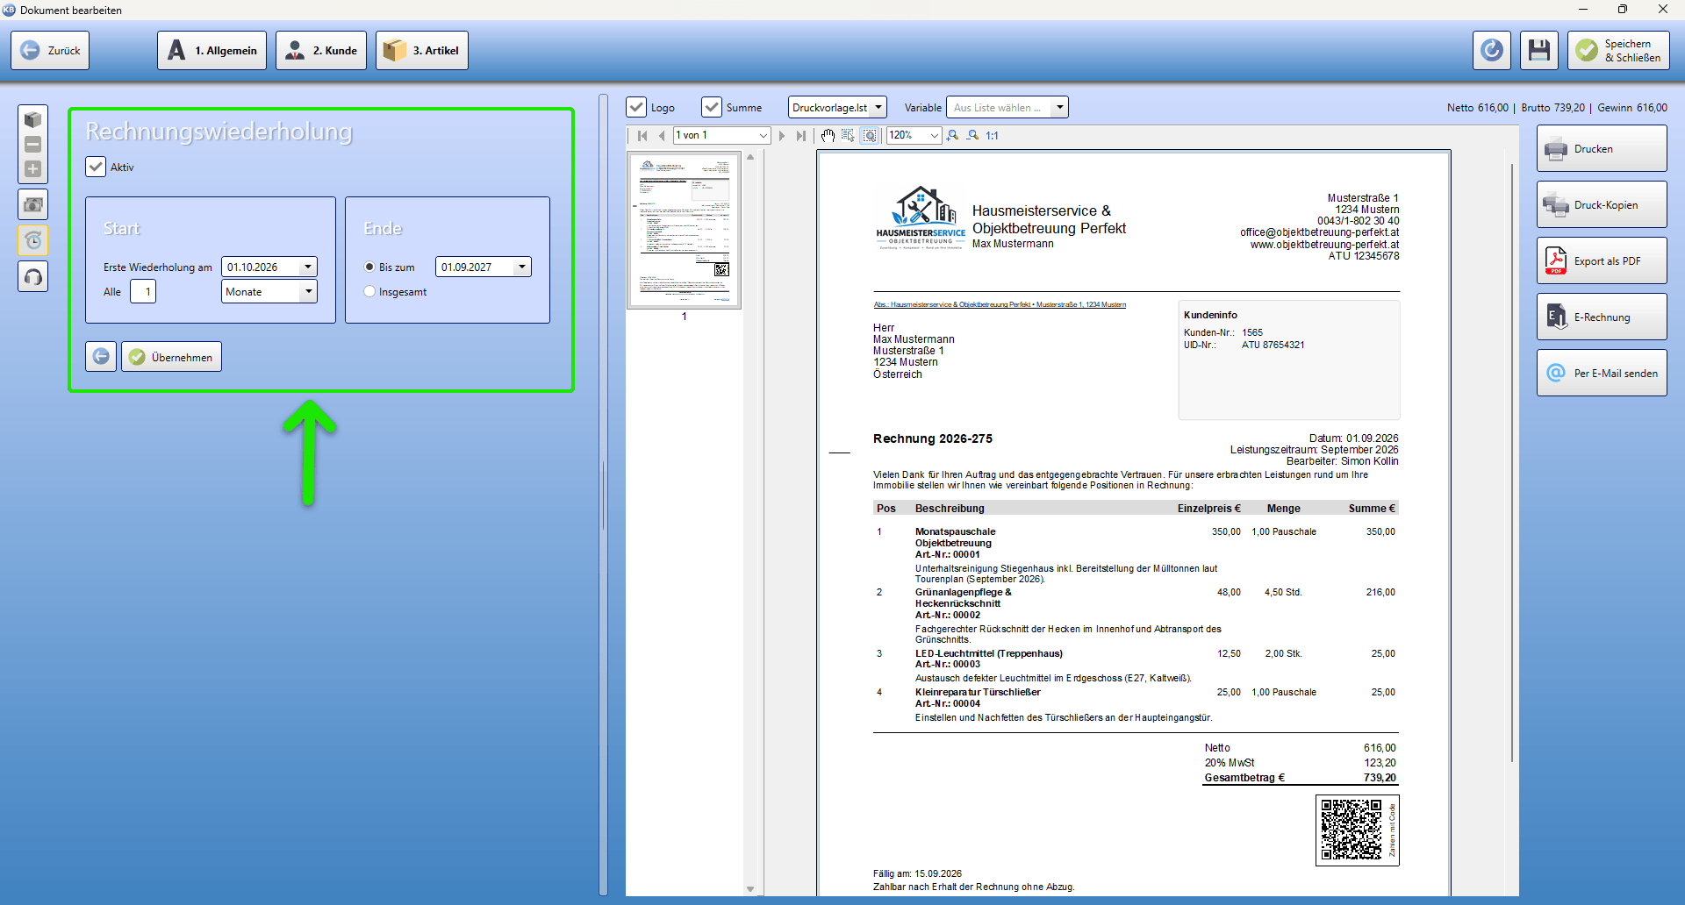
Task: Save the document with the floppy disk icon
Action: (1539, 50)
